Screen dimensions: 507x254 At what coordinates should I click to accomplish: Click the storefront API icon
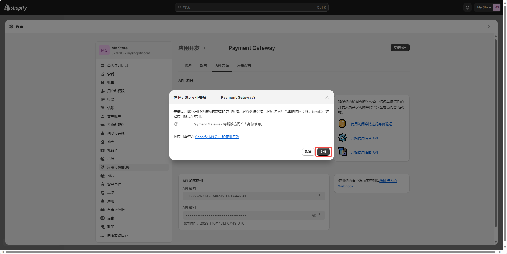tap(342, 152)
